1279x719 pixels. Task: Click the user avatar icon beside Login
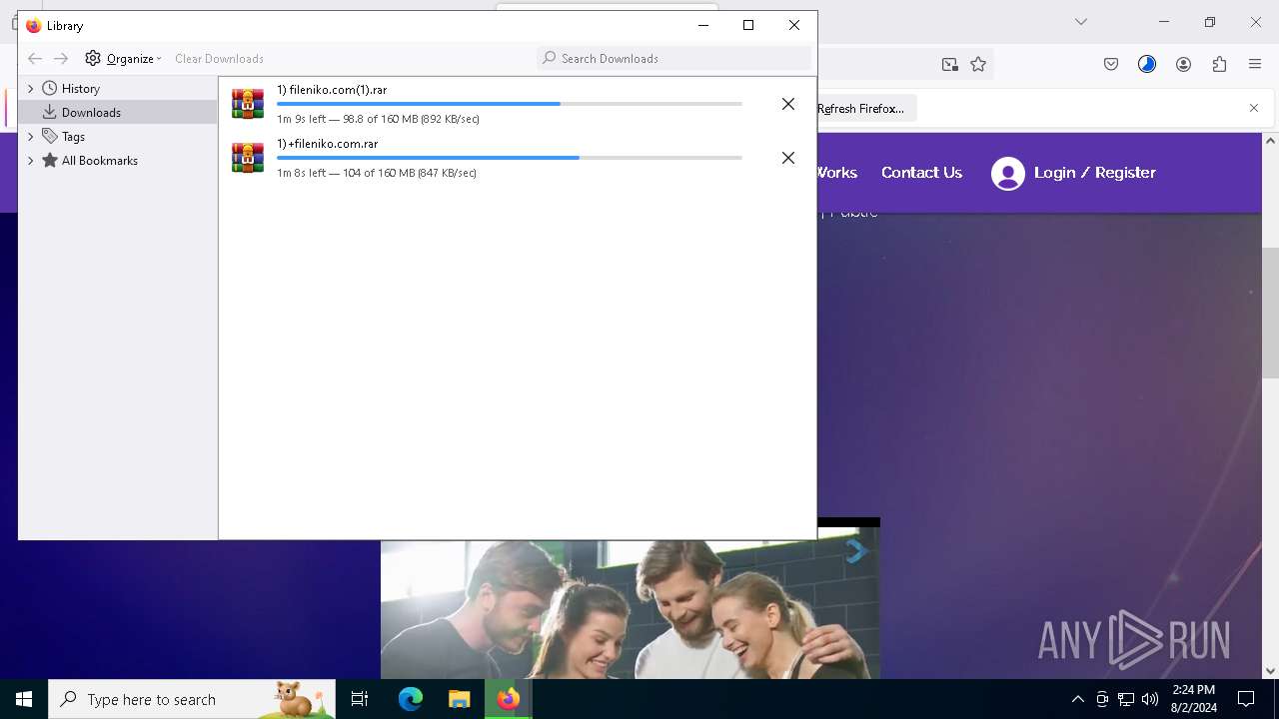tap(1008, 174)
